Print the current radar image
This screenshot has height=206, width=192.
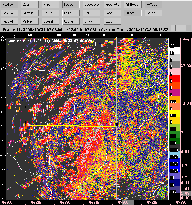coord(50,13)
